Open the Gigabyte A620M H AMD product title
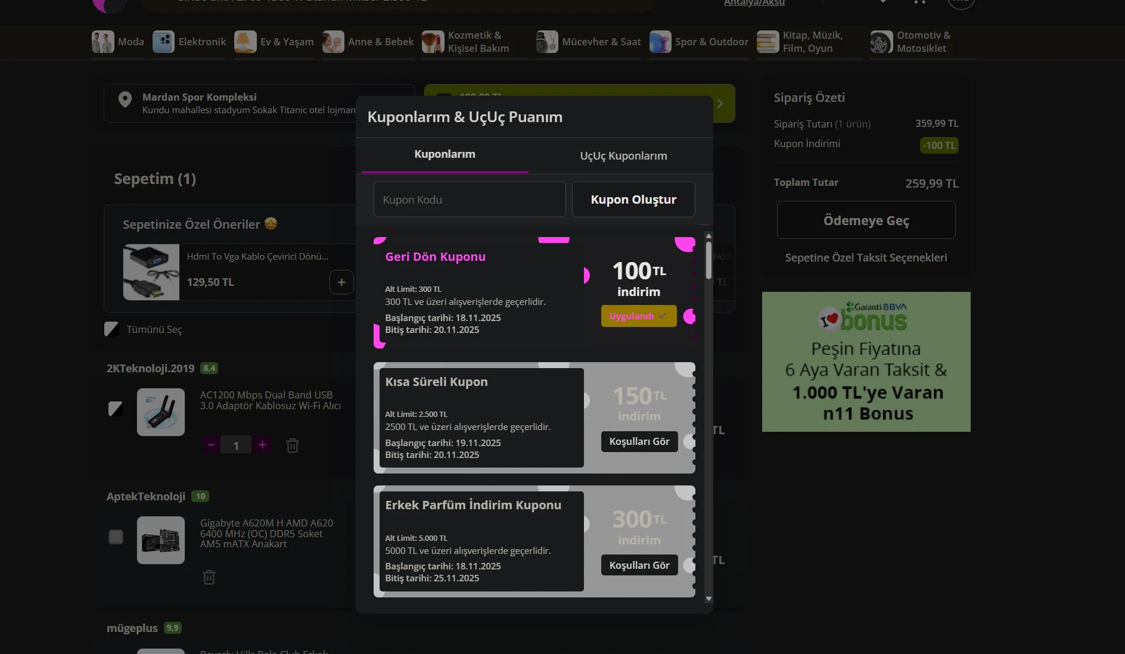1125x654 pixels. [266, 534]
